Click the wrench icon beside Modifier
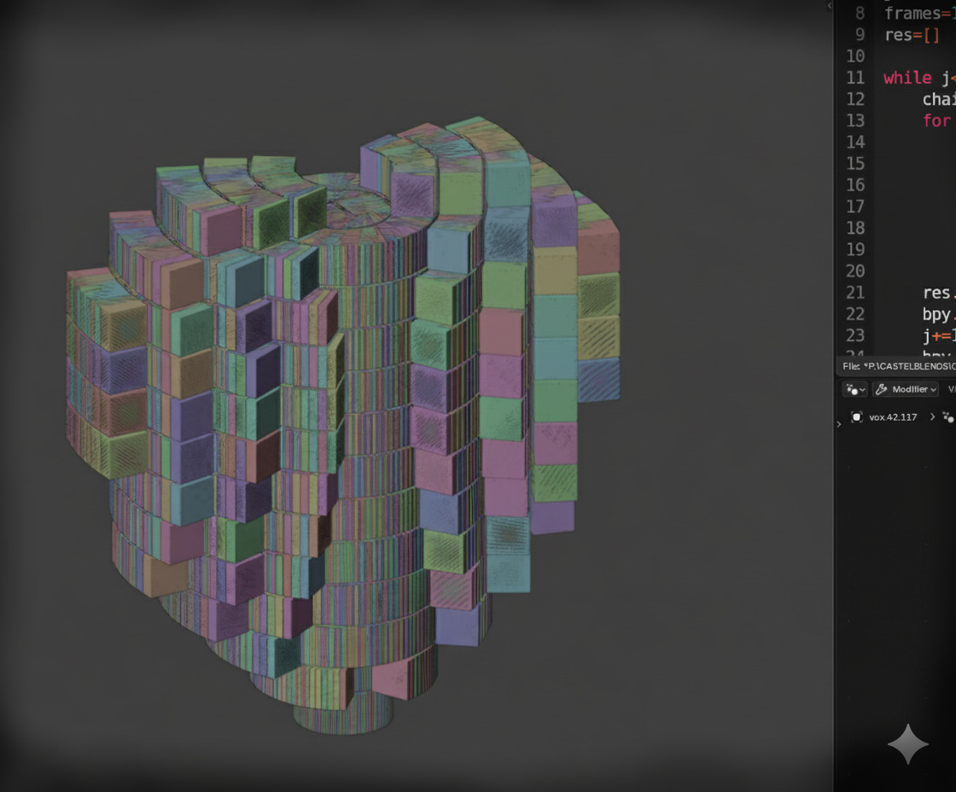The height and width of the screenshot is (792, 956). click(882, 389)
